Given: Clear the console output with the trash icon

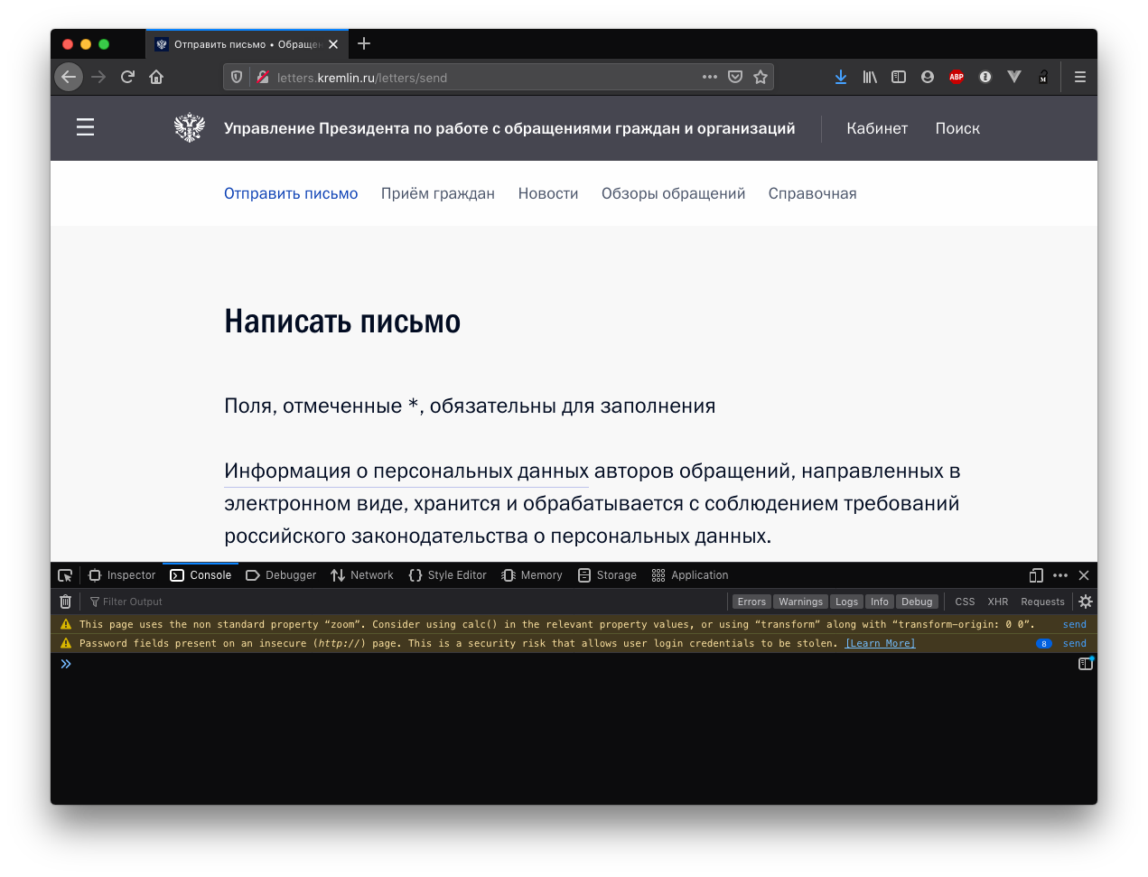Looking at the screenshot, I should pyautogui.click(x=65, y=602).
